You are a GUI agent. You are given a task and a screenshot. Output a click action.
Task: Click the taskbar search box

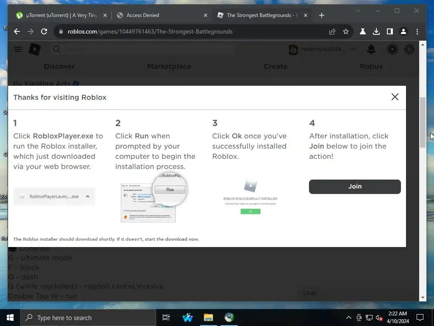[x=88, y=318]
